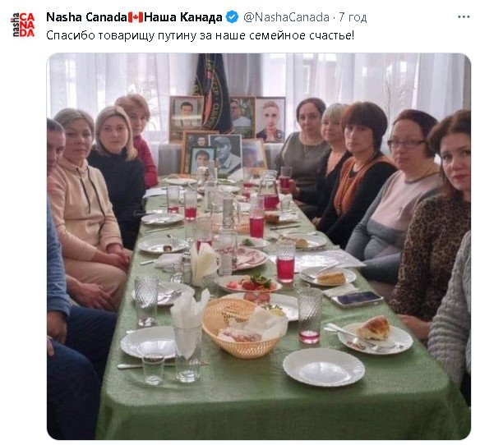Click the plate with pie slice near phone
480x445 pixels.
click(x=328, y=276)
